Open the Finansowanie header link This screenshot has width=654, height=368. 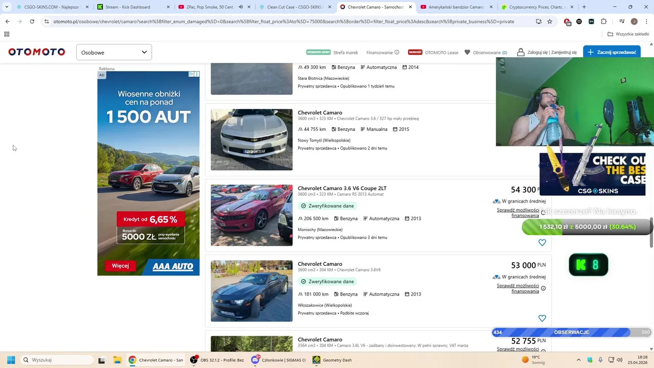(380, 52)
